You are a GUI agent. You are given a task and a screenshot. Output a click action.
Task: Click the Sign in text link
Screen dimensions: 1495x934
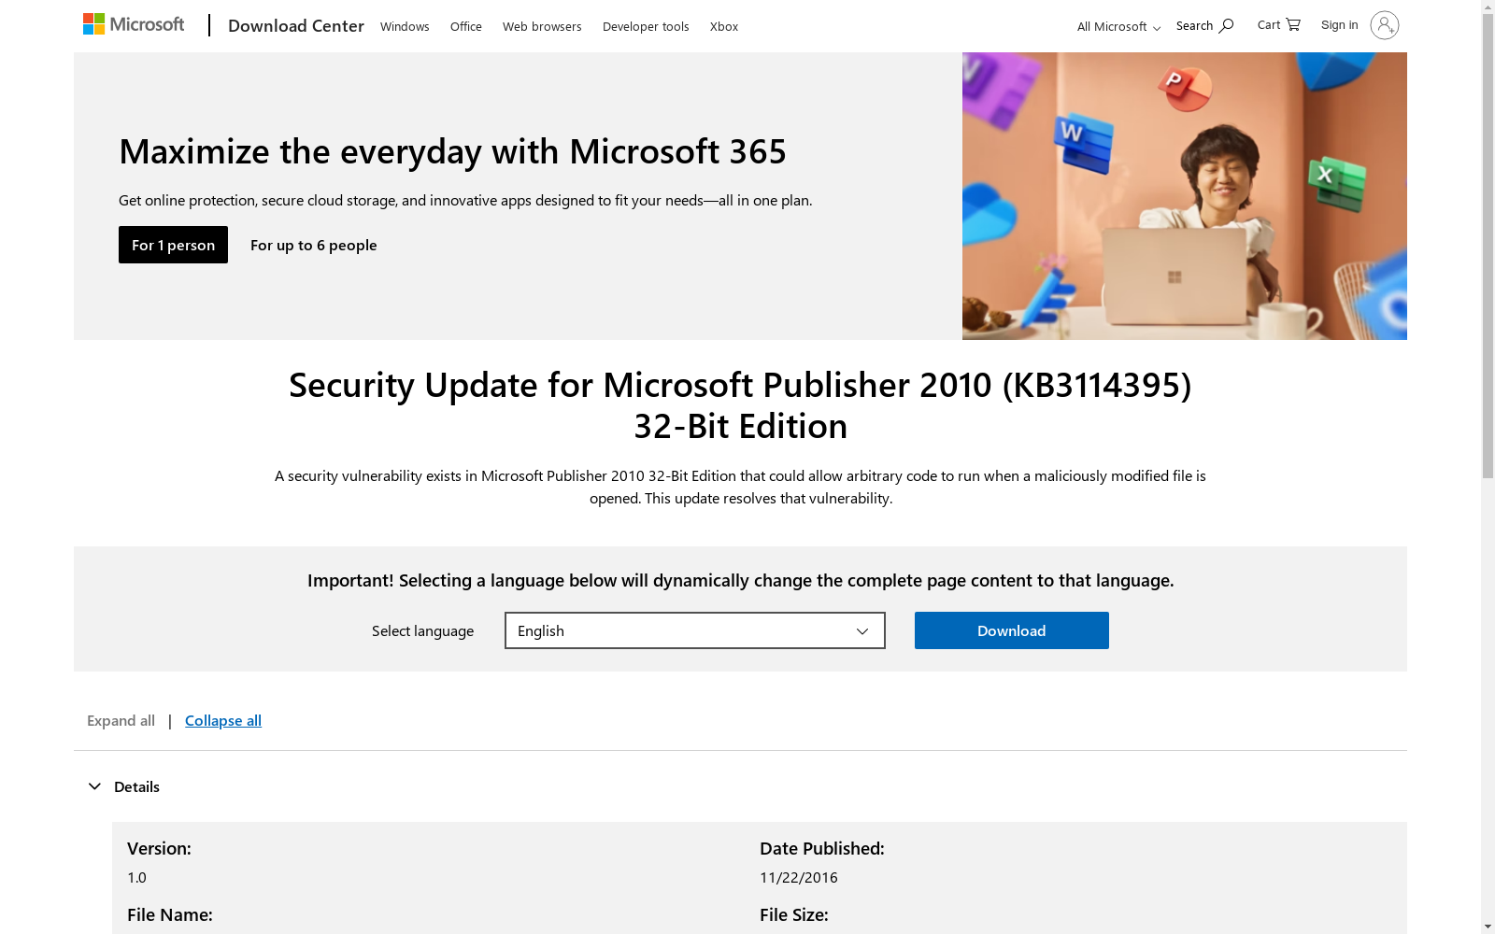1340,25
